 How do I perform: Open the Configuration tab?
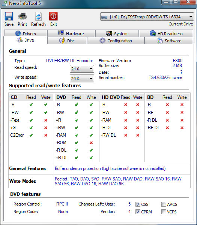116,40
